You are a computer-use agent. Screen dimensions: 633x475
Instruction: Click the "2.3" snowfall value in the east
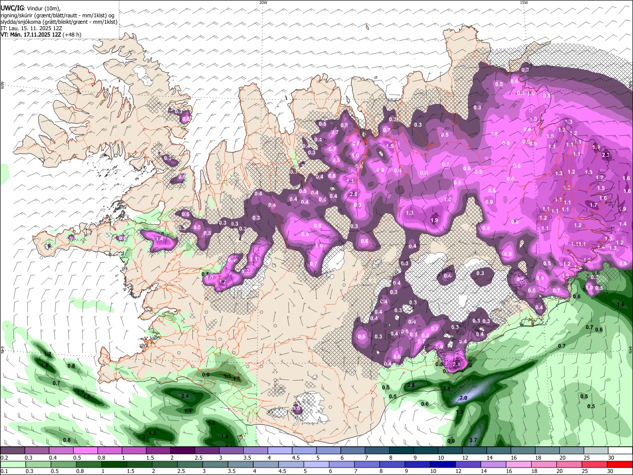point(606,155)
